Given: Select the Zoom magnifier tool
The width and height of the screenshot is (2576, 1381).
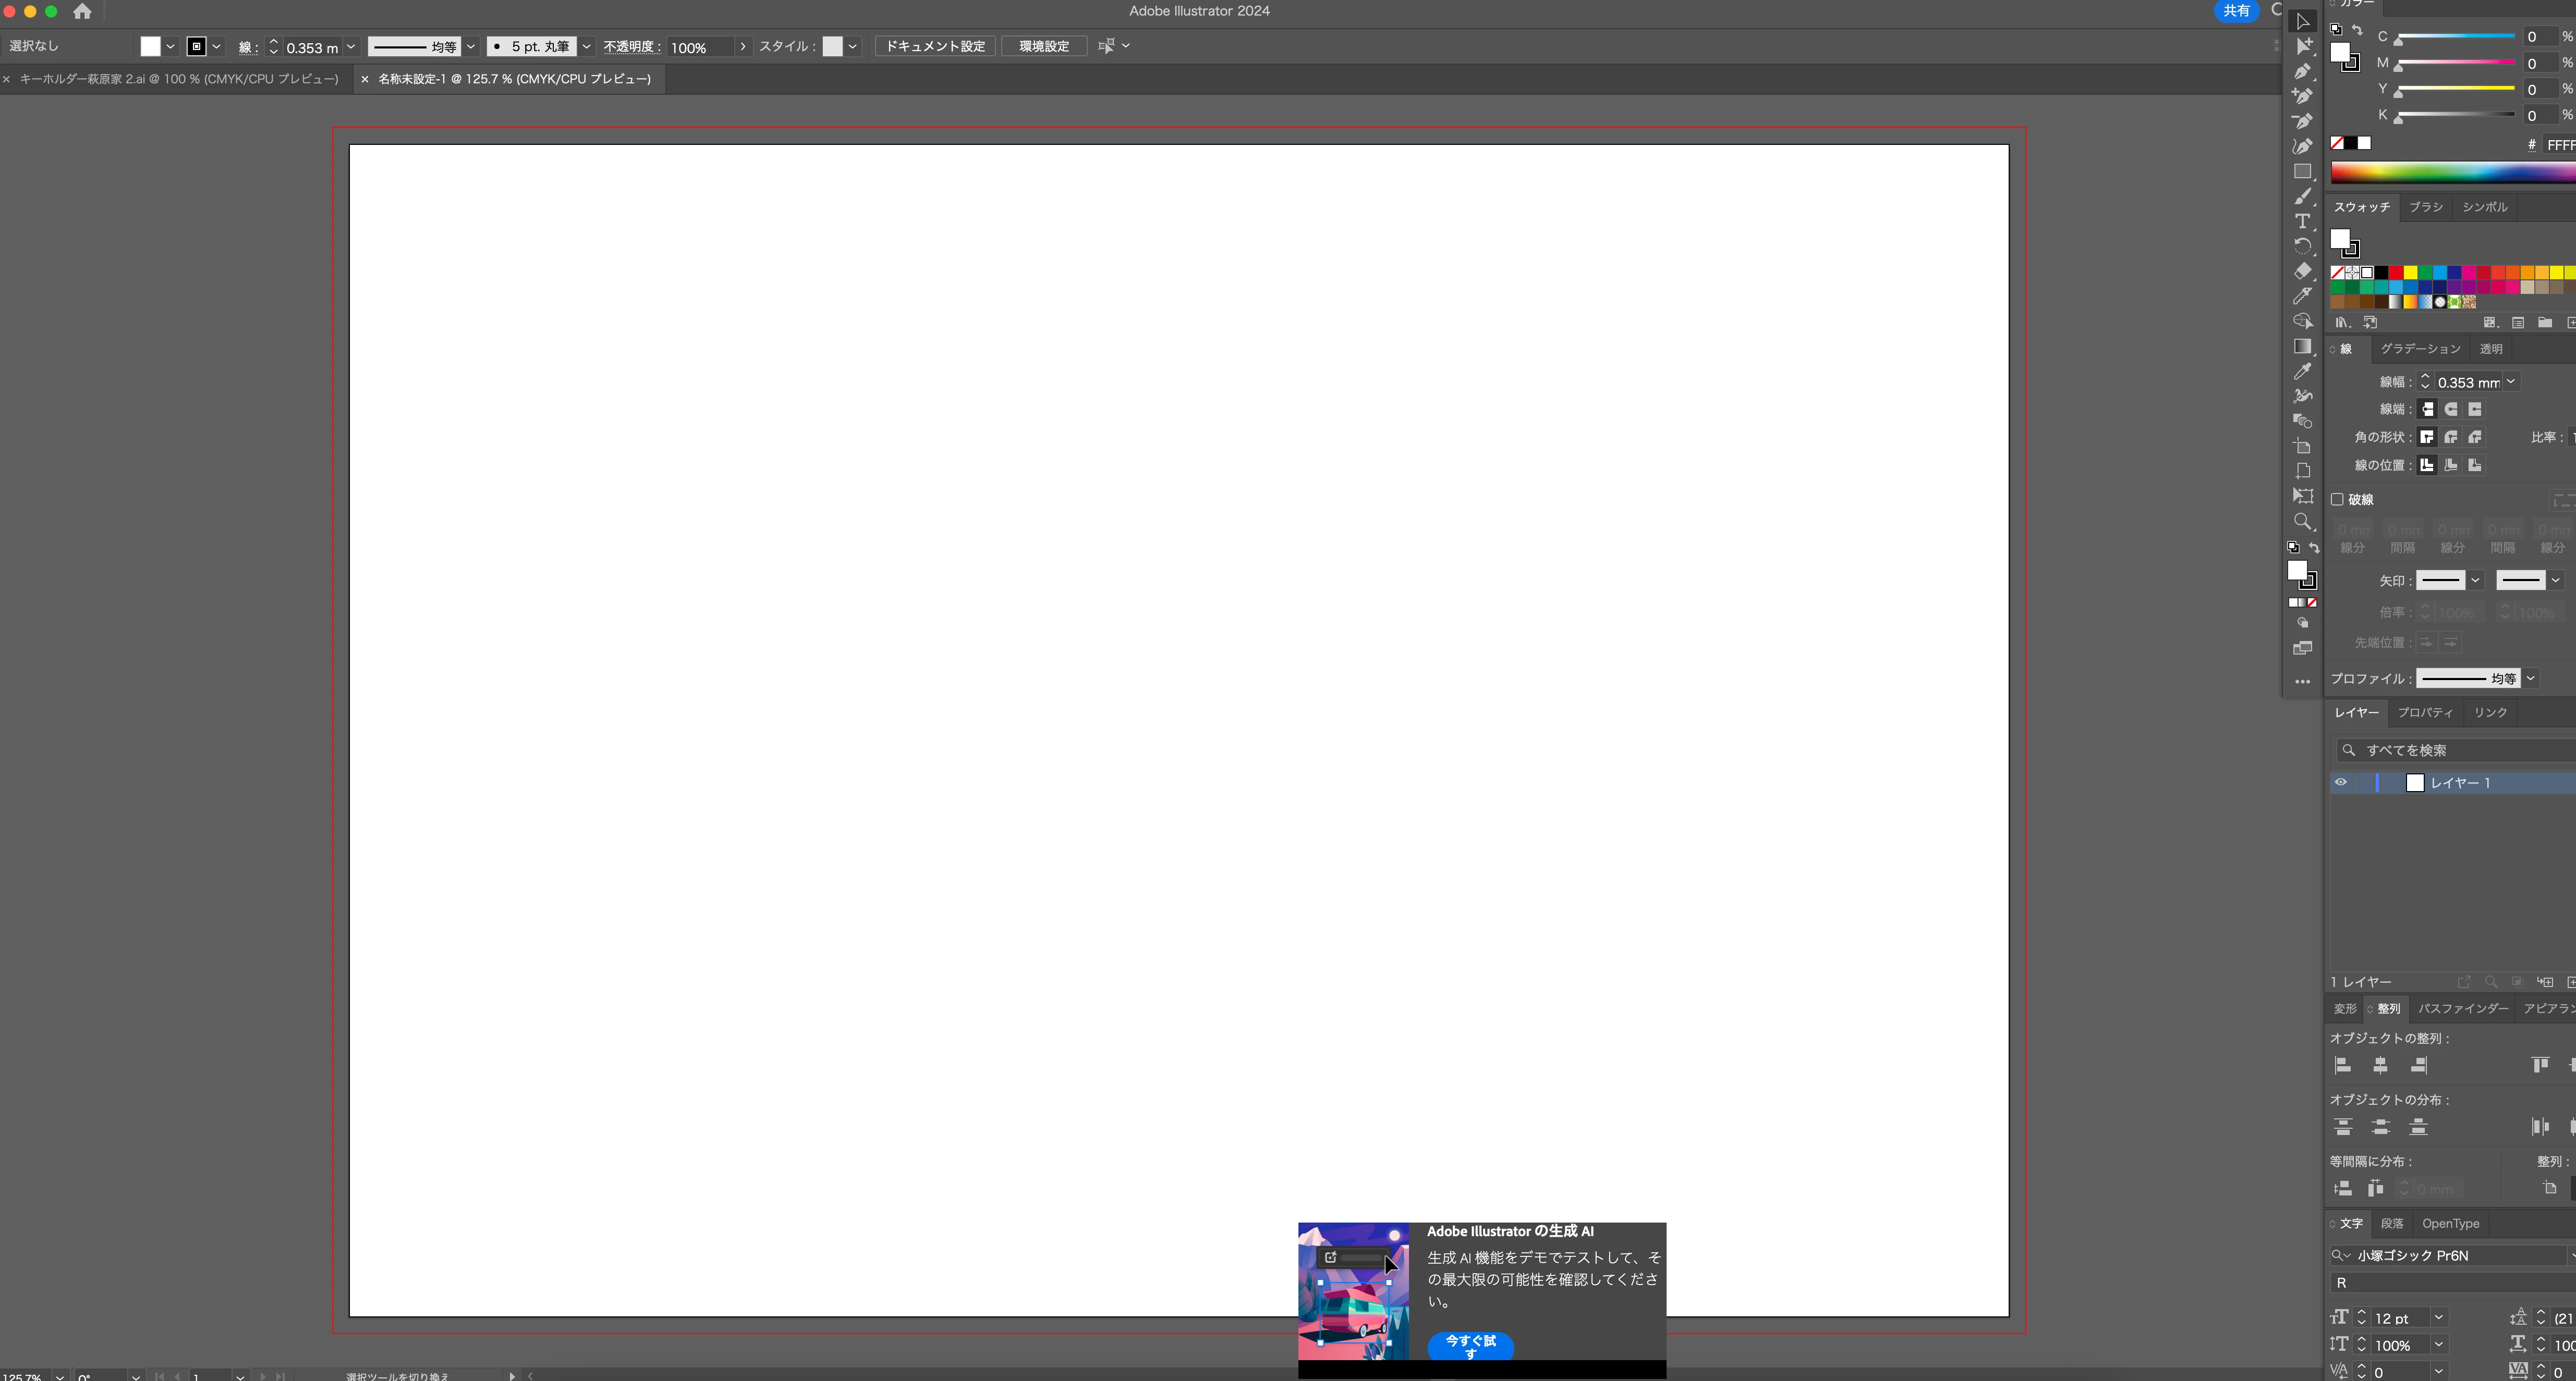Looking at the screenshot, I should (x=2302, y=522).
